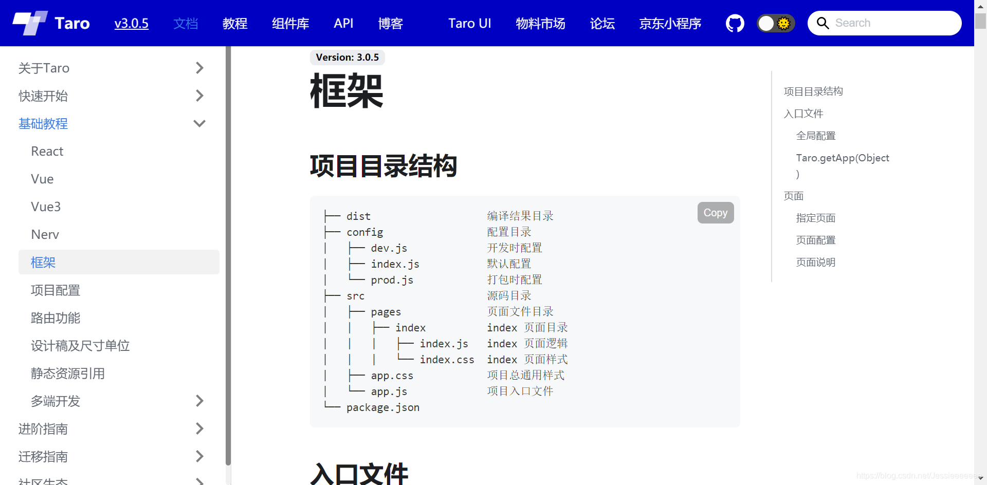
Task: Open the 教程 nav item
Action: point(235,23)
